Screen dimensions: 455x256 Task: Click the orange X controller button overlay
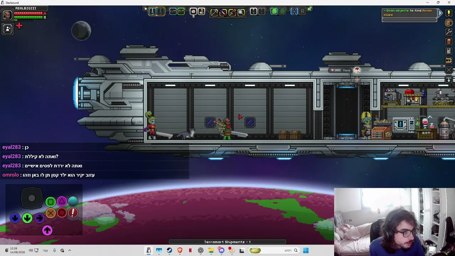pos(50,213)
